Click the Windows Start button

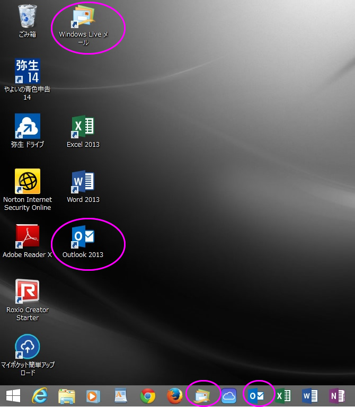tap(13, 396)
